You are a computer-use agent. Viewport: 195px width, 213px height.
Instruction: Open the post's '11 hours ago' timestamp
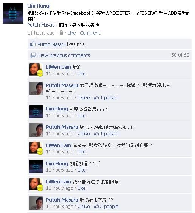[x=41, y=33]
